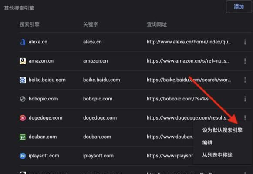Click the iplaysoft.com query URL
The height and width of the screenshot is (174, 253).
pos(170,156)
